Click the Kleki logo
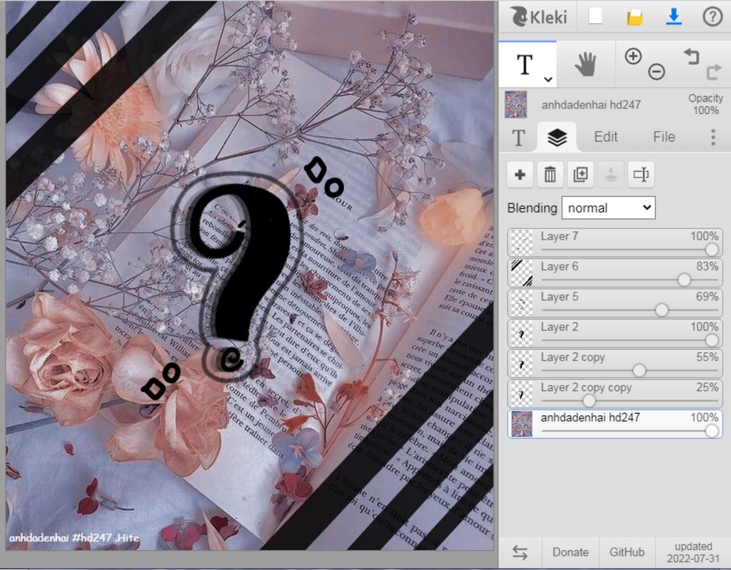Screen dimensions: 731x570 pos(538,17)
